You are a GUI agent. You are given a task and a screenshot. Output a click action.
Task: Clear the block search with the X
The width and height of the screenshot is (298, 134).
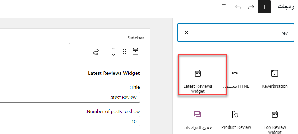(186, 33)
